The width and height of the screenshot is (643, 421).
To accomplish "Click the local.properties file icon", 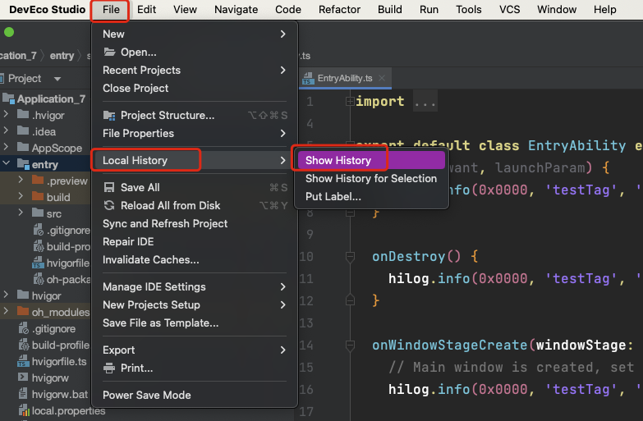I will [x=24, y=410].
